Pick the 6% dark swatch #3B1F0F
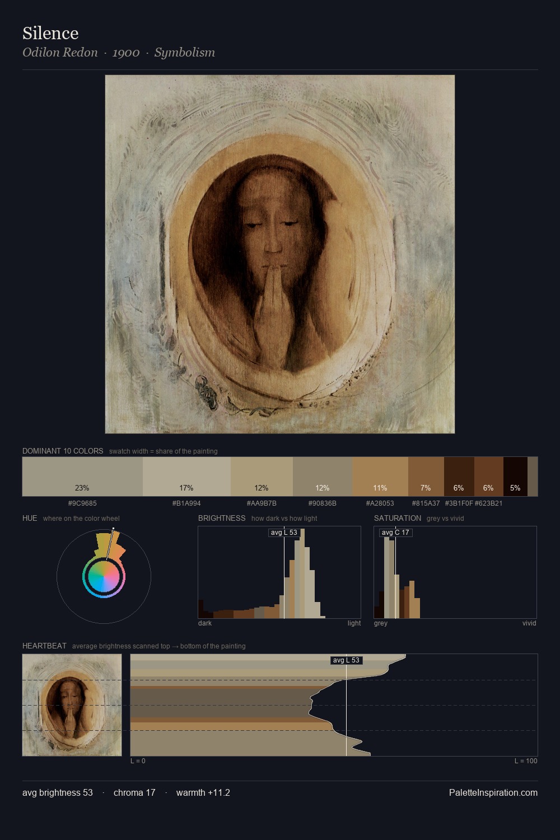The height and width of the screenshot is (840, 560). 459,477
